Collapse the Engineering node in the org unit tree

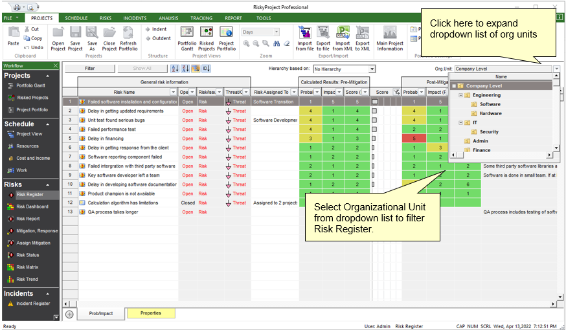pyautogui.click(x=460, y=95)
